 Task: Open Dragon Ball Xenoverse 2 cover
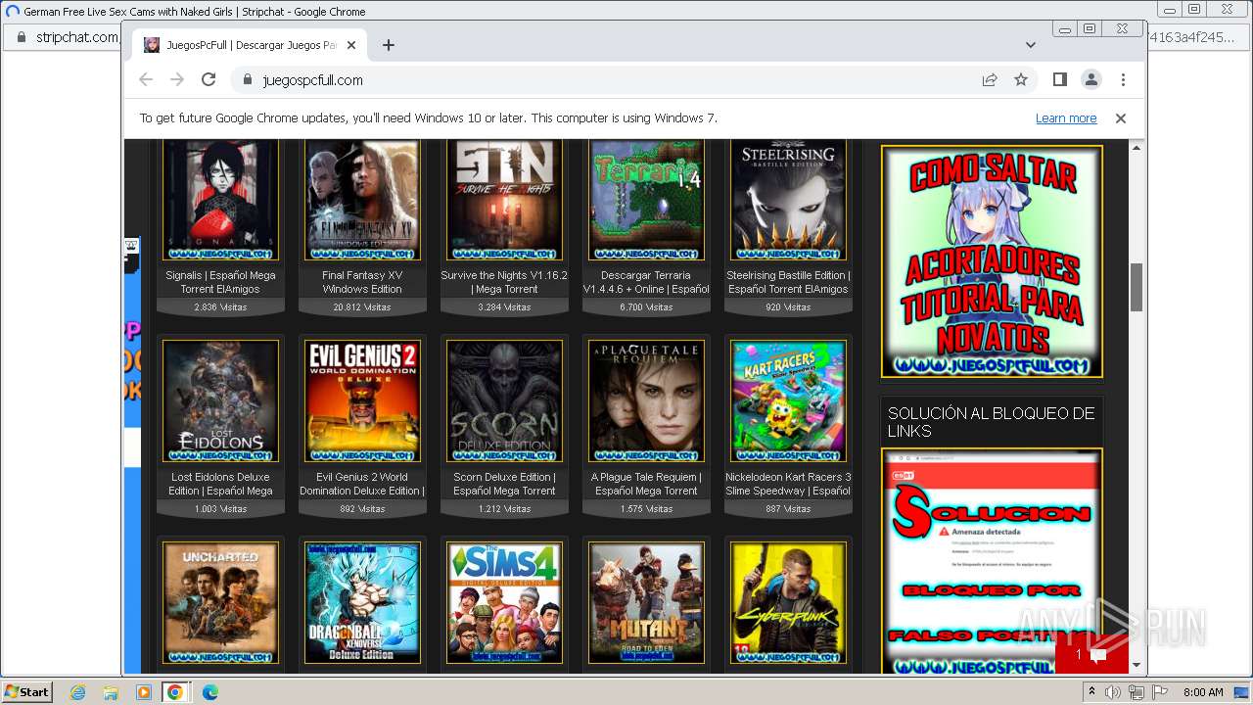click(x=362, y=602)
